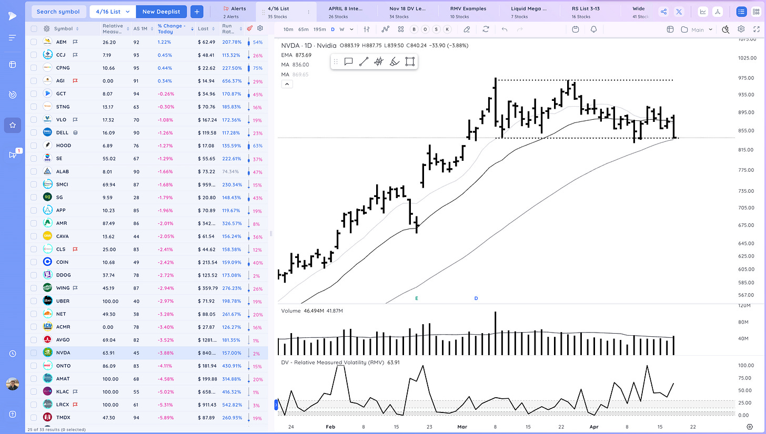Switch to Nov 18 DV Le... tab
This screenshot has height=434, width=766.
point(408,12)
